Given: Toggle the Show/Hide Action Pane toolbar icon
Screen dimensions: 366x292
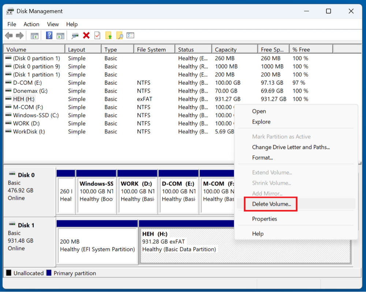Looking at the screenshot, I should pos(60,35).
